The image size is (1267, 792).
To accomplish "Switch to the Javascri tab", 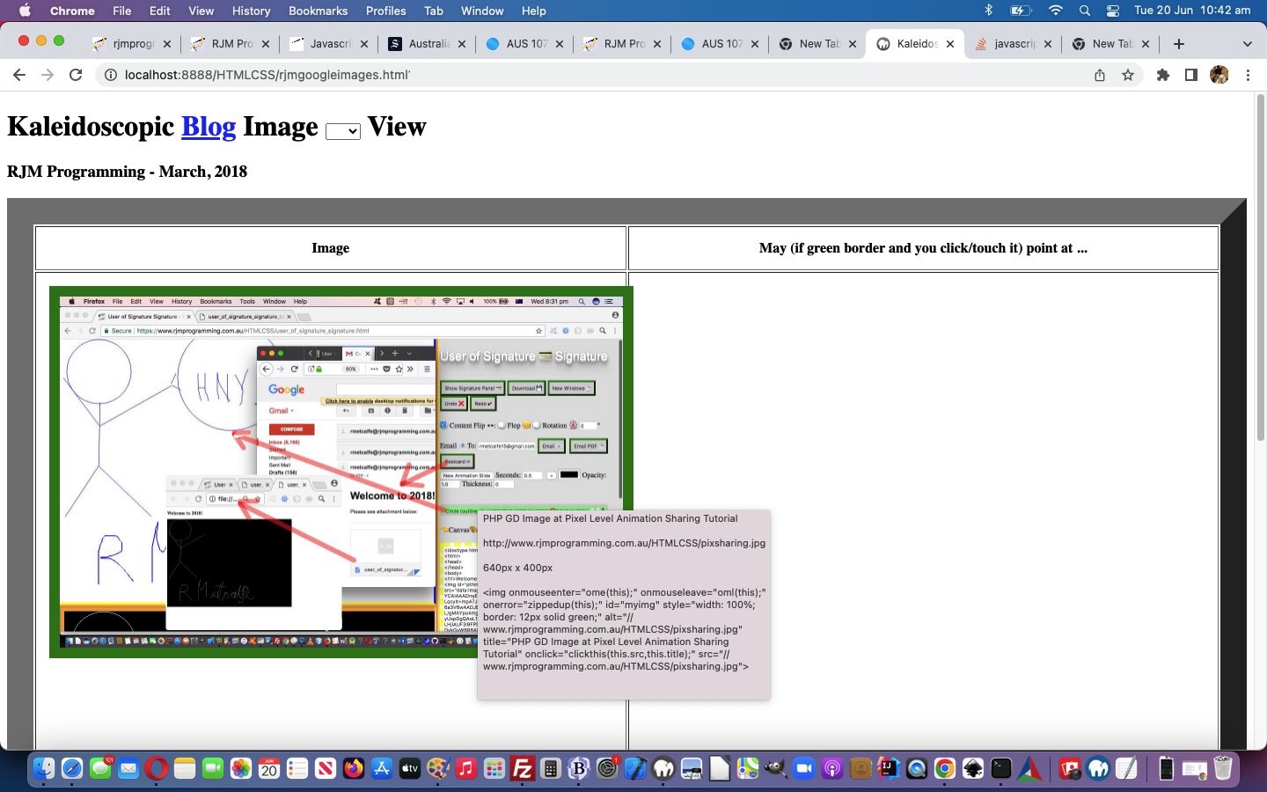I will 329,43.
